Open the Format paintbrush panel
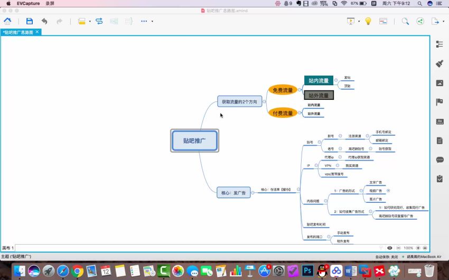Screen dimensions: 449x280 coord(439,63)
